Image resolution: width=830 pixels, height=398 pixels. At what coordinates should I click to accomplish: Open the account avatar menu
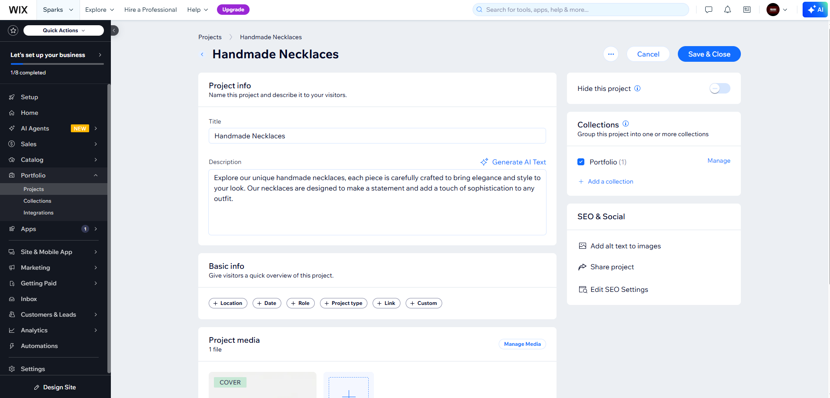click(x=777, y=10)
